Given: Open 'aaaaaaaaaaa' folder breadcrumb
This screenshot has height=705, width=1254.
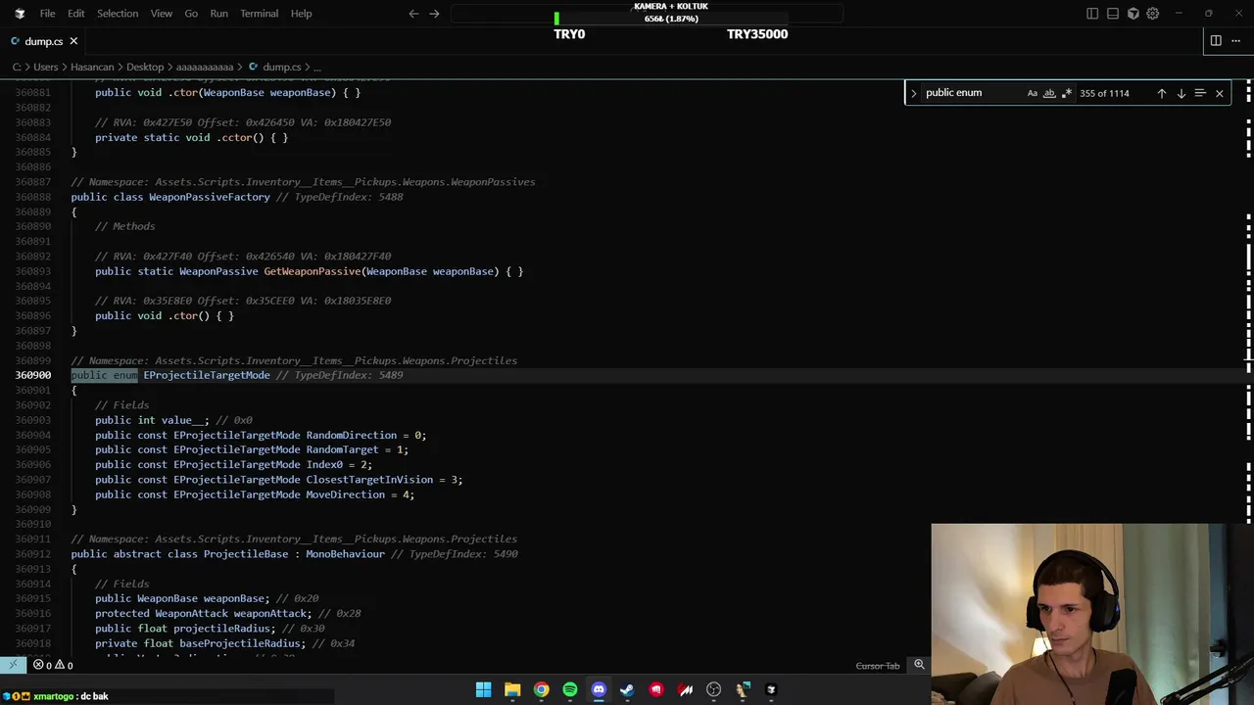Looking at the screenshot, I should coord(205,68).
